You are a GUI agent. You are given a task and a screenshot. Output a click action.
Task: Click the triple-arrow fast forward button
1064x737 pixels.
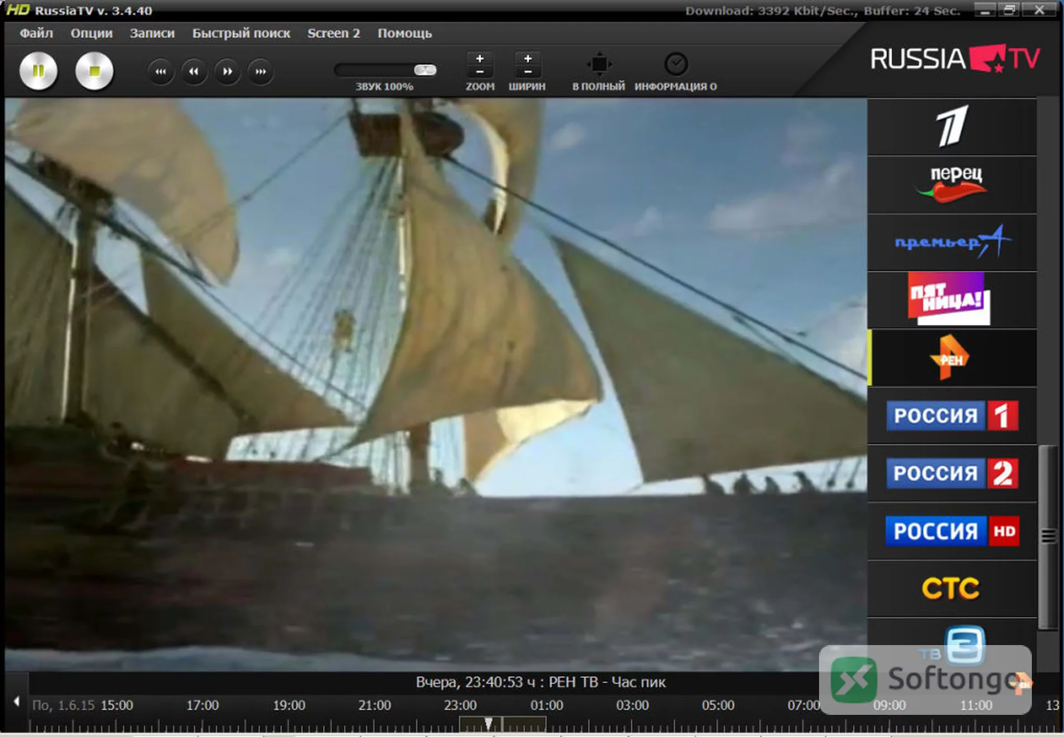[x=260, y=71]
